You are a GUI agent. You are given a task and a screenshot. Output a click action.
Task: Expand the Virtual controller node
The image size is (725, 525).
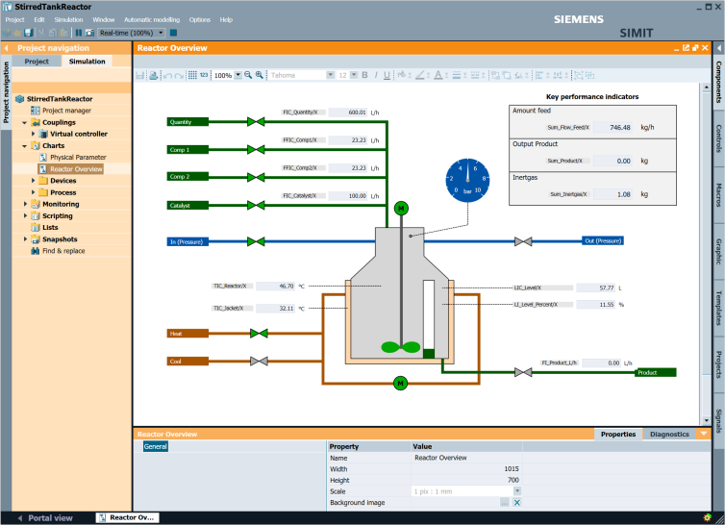[33, 134]
